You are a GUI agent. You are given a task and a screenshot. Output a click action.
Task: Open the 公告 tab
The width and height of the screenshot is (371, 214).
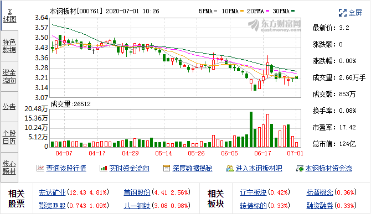click(x=9, y=107)
